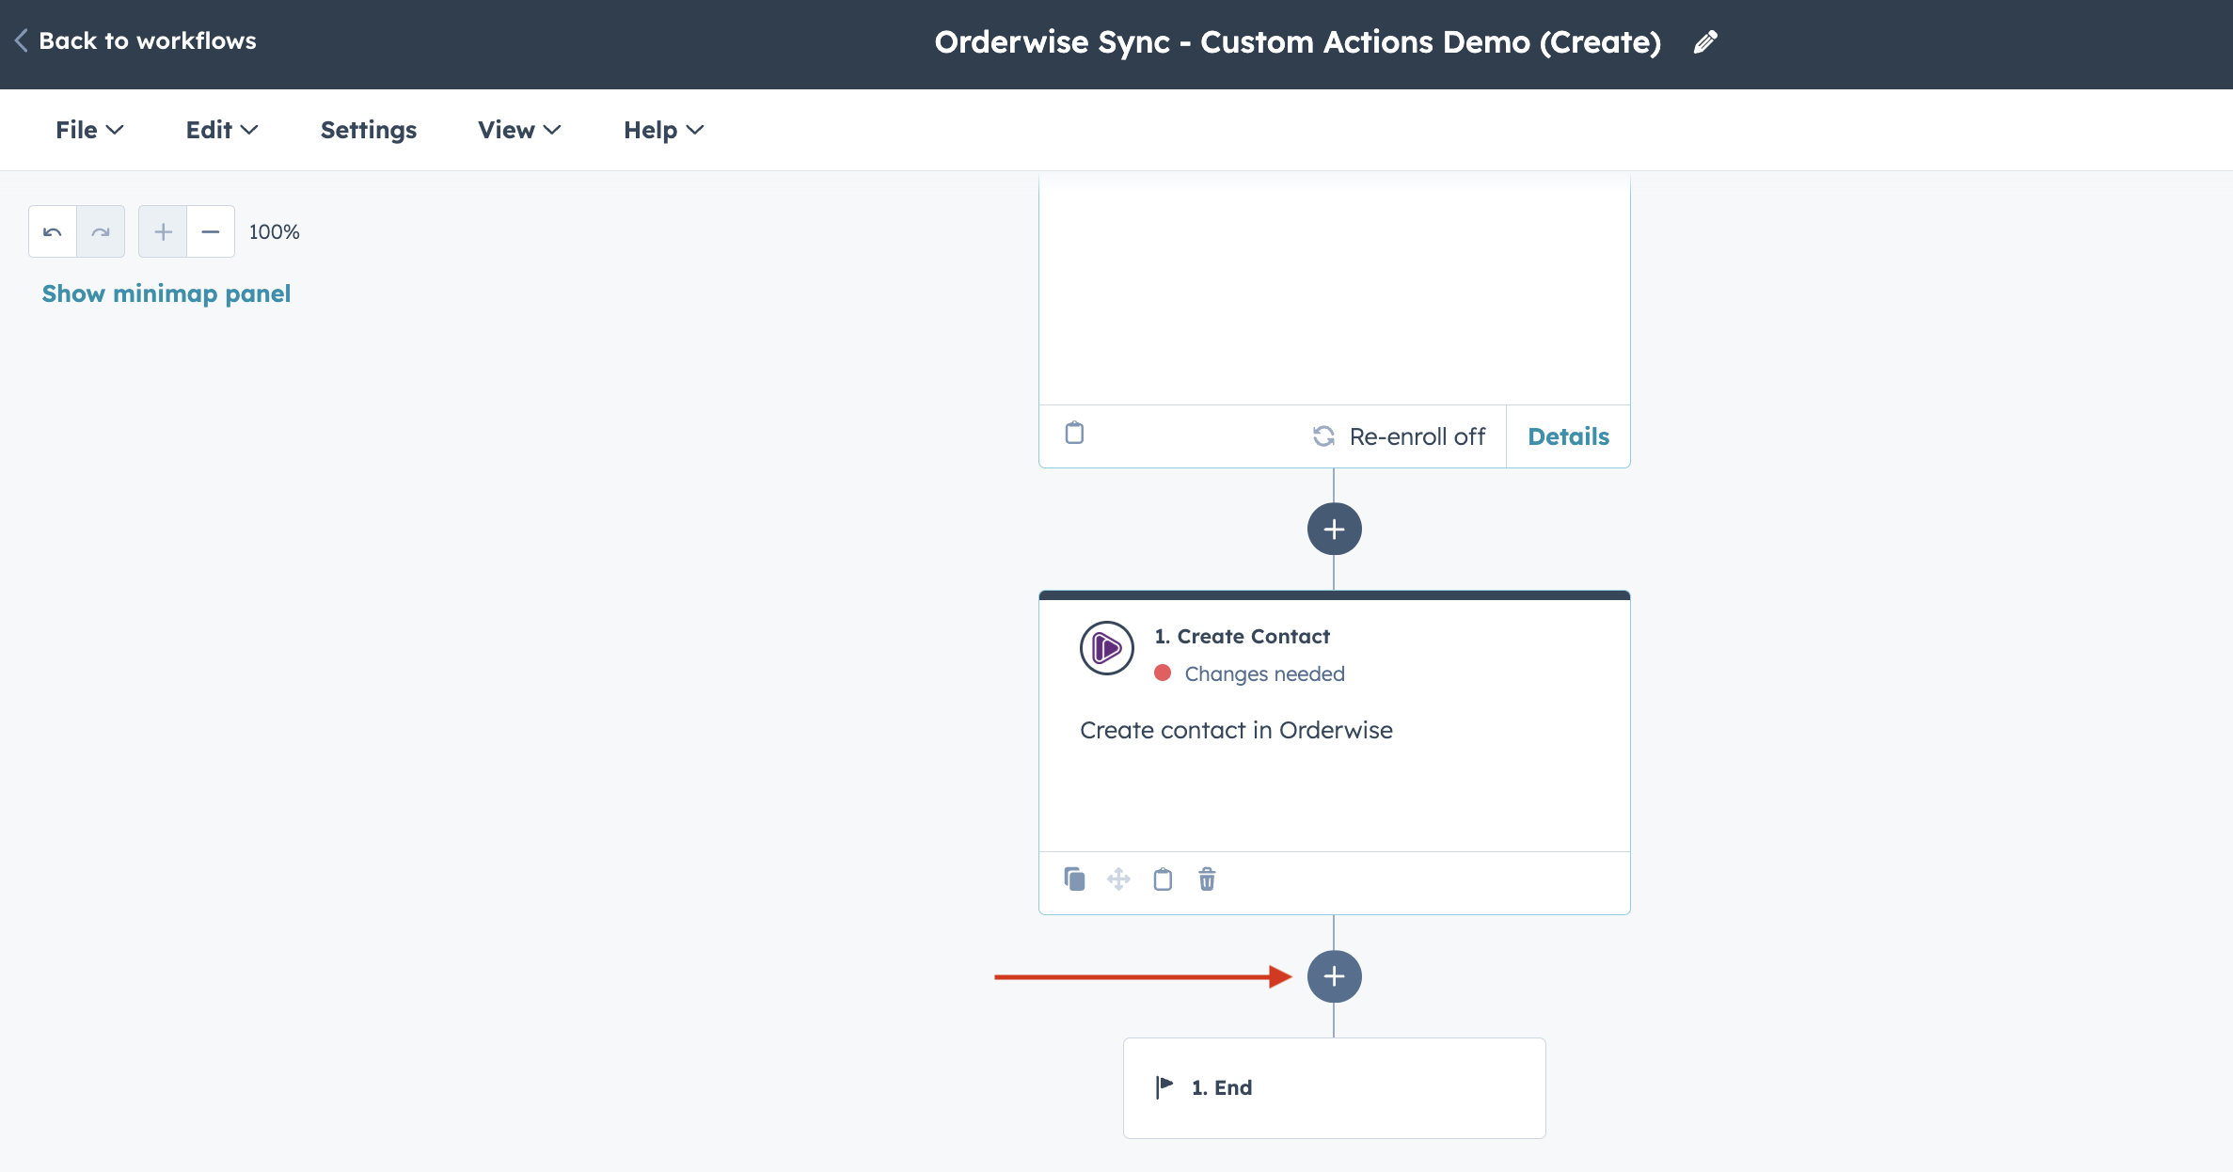
Task: Open trigger Details
Action: coord(1568,436)
